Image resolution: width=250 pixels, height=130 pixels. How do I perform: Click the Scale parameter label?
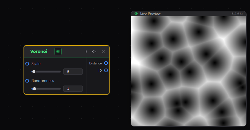[36, 64]
